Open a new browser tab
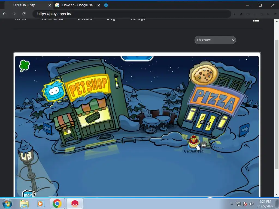The image size is (279, 209). [x=106, y=5]
